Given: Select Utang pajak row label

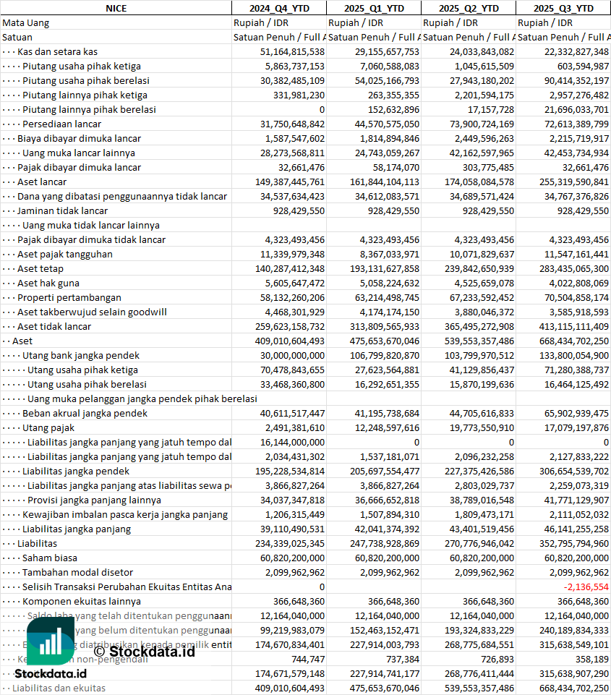Looking at the screenshot, I should coord(48,427).
